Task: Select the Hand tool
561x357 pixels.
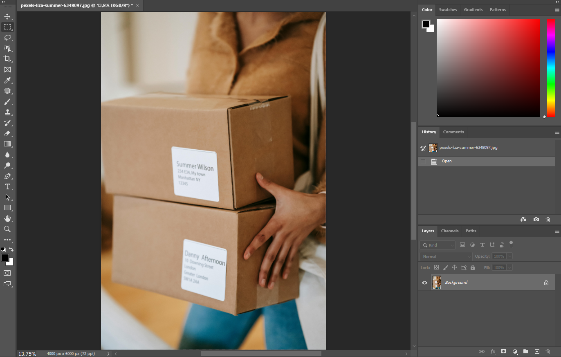Action: point(7,218)
